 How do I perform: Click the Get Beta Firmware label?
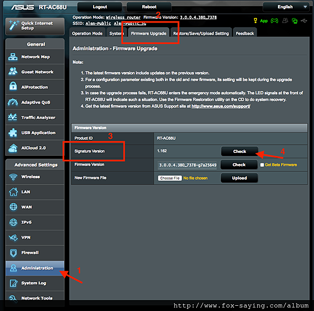pyautogui.click(x=281, y=165)
